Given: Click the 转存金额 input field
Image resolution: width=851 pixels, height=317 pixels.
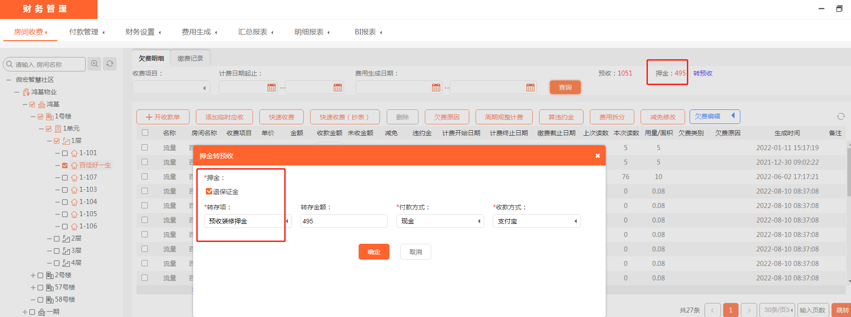Looking at the screenshot, I should [x=344, y=221].
